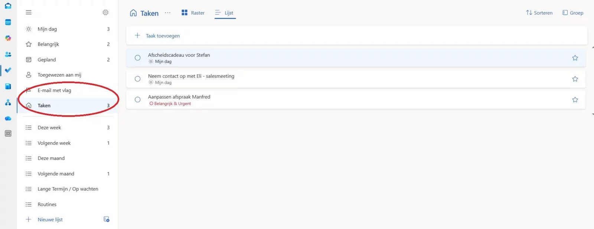The width and height of the screenshot is (594, 229).
Task: Open the Calendar app in left rail
Action: pyautogui.click(x=8, y=22)
